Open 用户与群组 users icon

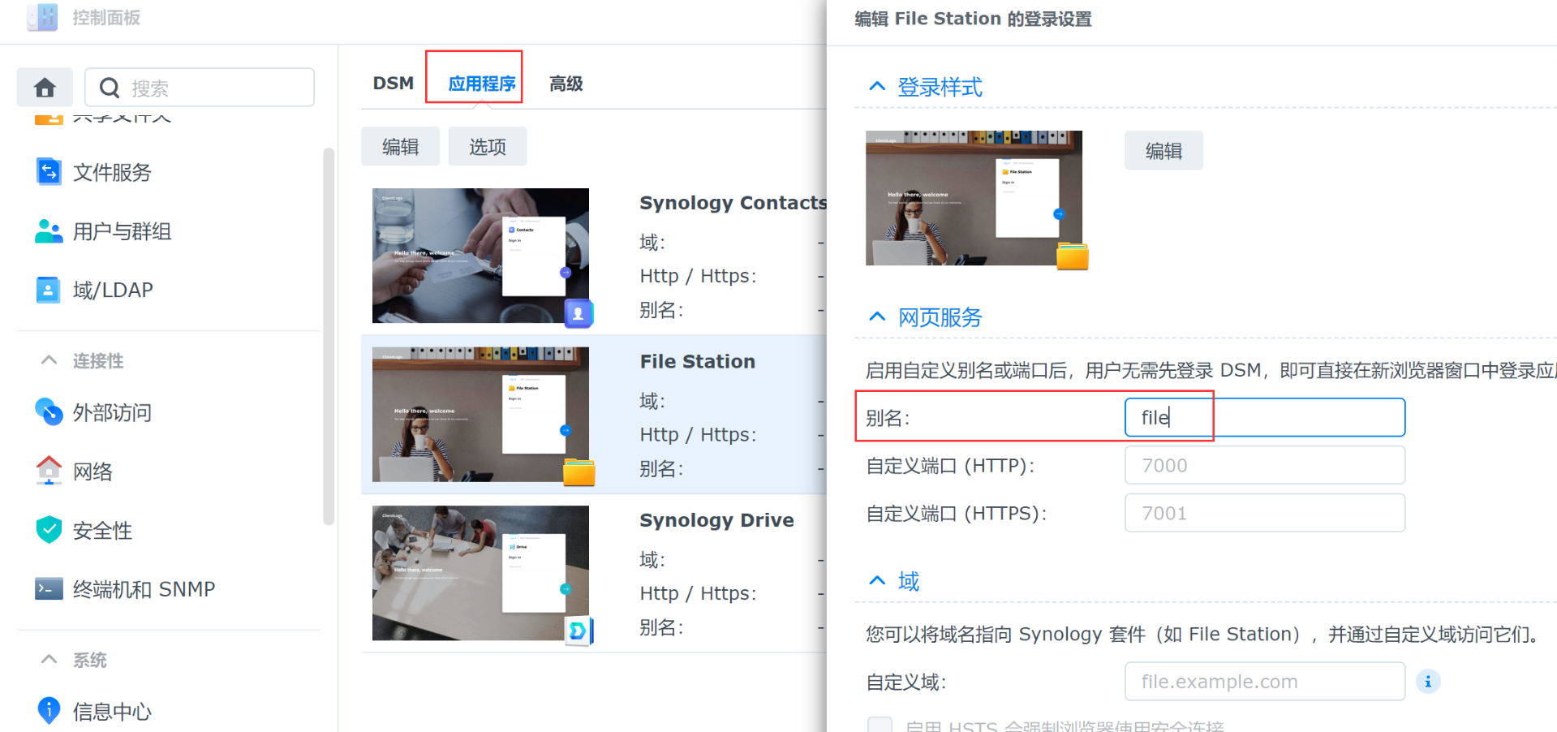coord(49,231)
